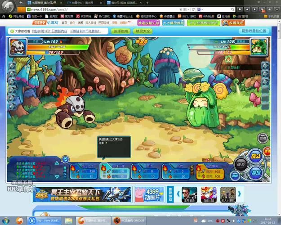
Task: Click the enemy green cactus portrait
Action: [x=259, y=47]
